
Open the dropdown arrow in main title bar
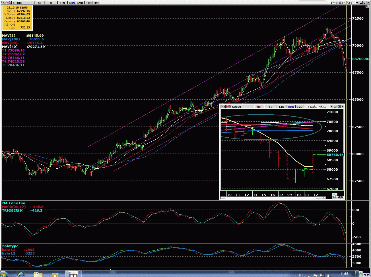[356, 3]
